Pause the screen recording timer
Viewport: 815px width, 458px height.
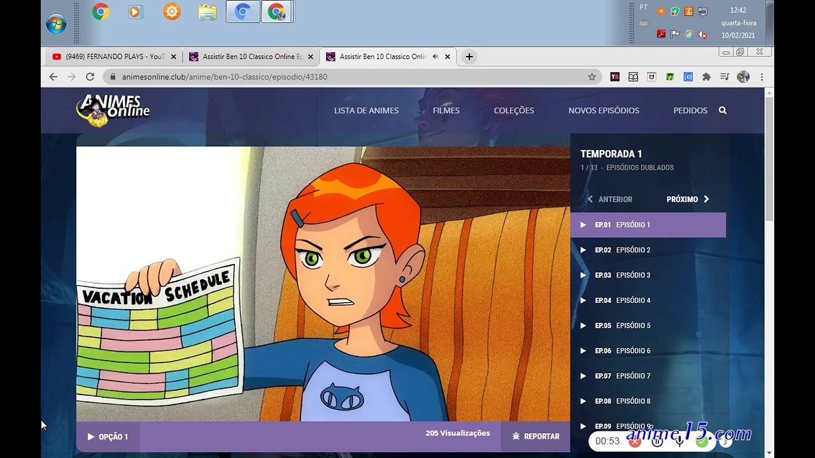[658, 441]
